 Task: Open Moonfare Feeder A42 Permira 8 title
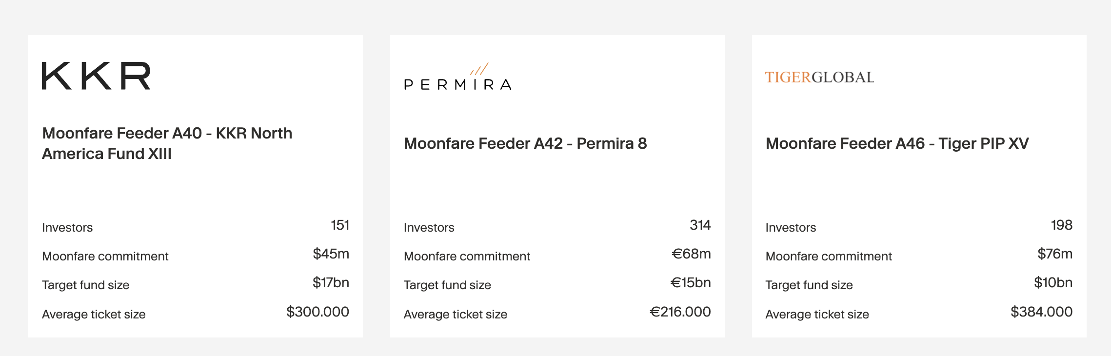coord(525,143)
